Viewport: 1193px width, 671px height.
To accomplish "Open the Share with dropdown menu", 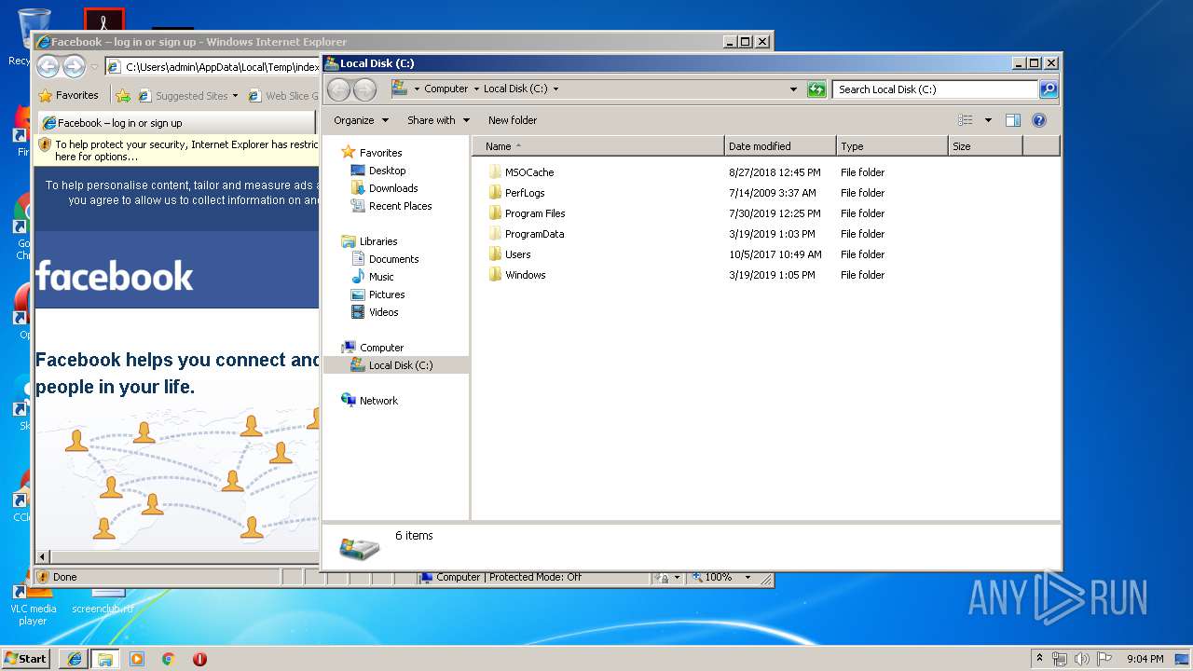I will click(x=438, y=120).
